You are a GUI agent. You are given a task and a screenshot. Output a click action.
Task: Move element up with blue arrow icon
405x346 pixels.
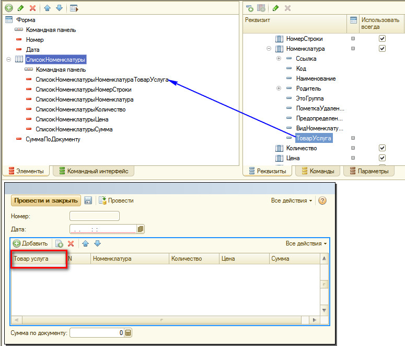47,8
